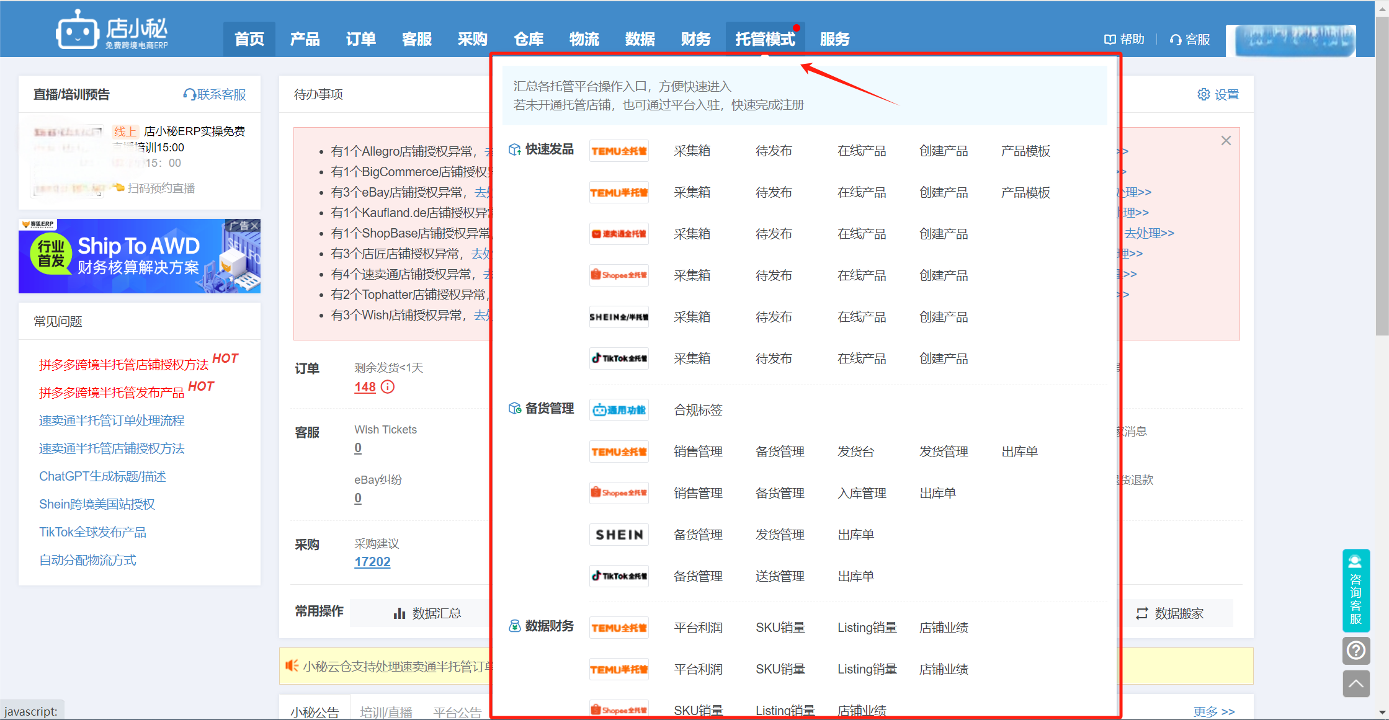Close the Ship To AWD advertisement

tap(254, 226)
